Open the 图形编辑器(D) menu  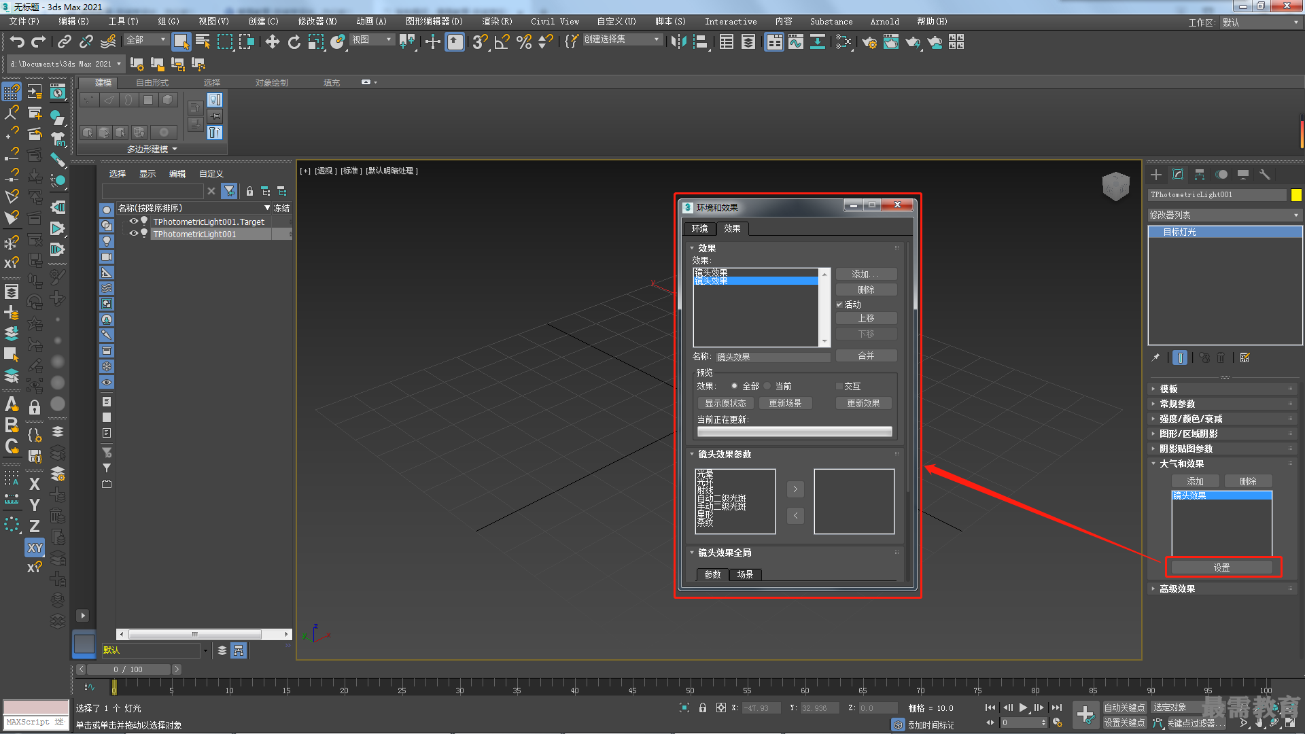434,22
